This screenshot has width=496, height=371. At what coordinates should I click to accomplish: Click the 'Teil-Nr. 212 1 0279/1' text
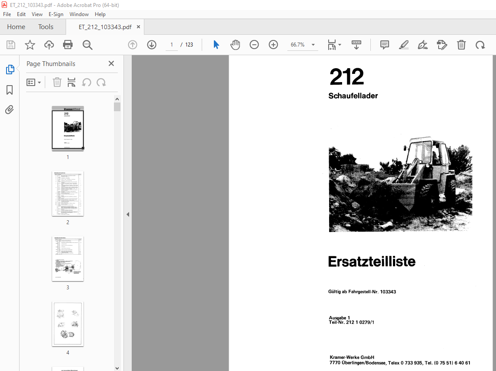pos(351,322)
